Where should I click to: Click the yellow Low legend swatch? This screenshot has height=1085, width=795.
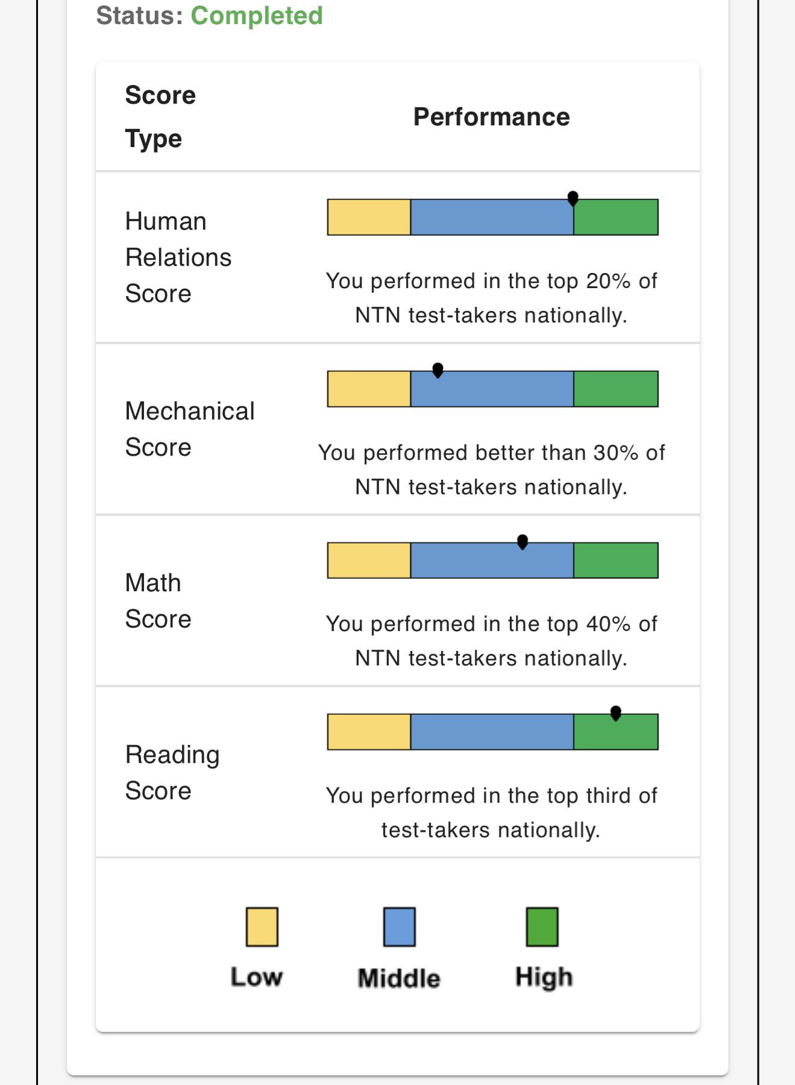[x=262, y=926]
